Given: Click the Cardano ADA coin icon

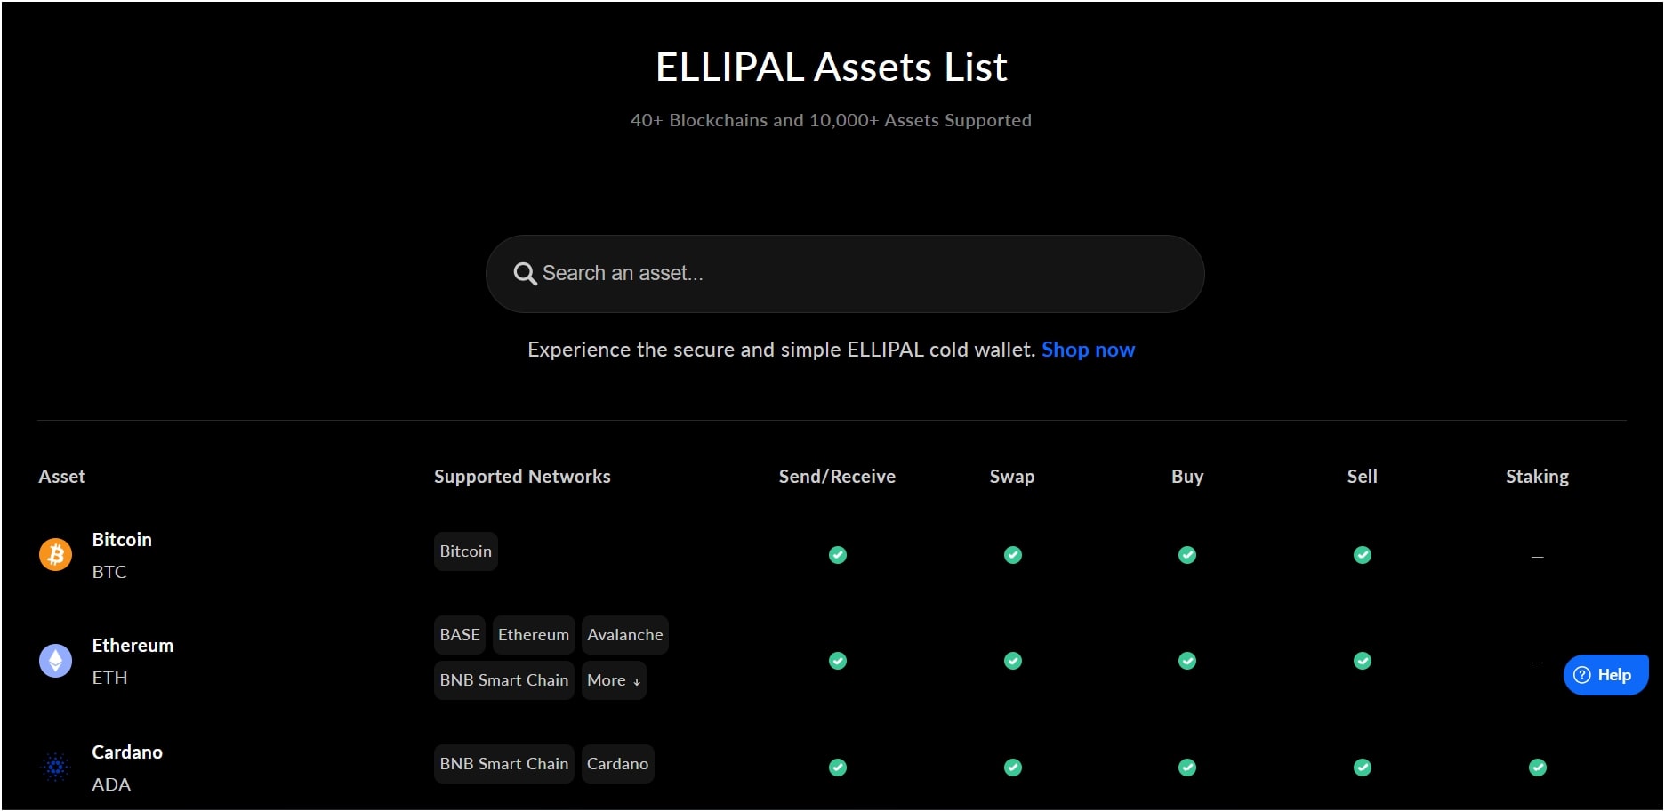Looking at the screenshot, I should [55, 766].
